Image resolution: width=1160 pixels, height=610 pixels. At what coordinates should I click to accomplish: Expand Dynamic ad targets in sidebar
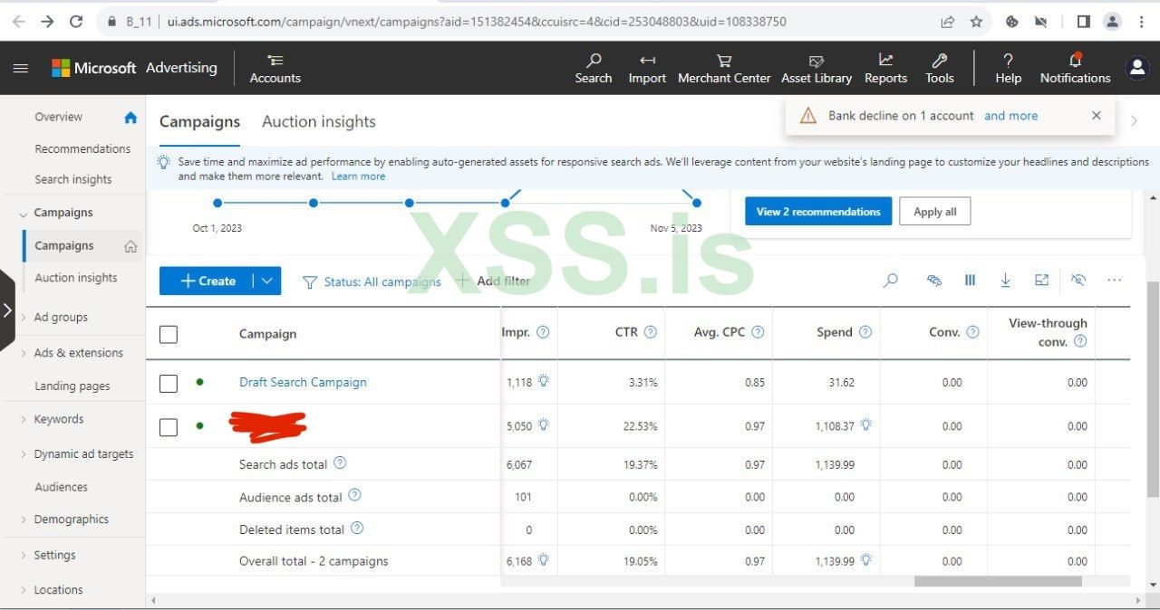pos(24,454)
